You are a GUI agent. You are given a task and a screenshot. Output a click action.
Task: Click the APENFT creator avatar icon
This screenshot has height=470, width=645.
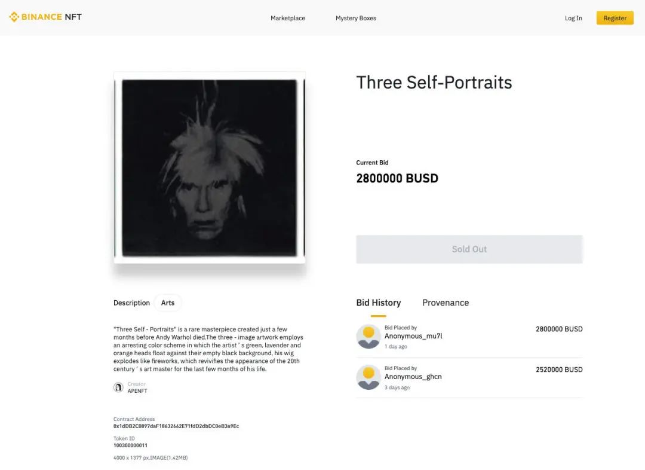coord(118,387)
